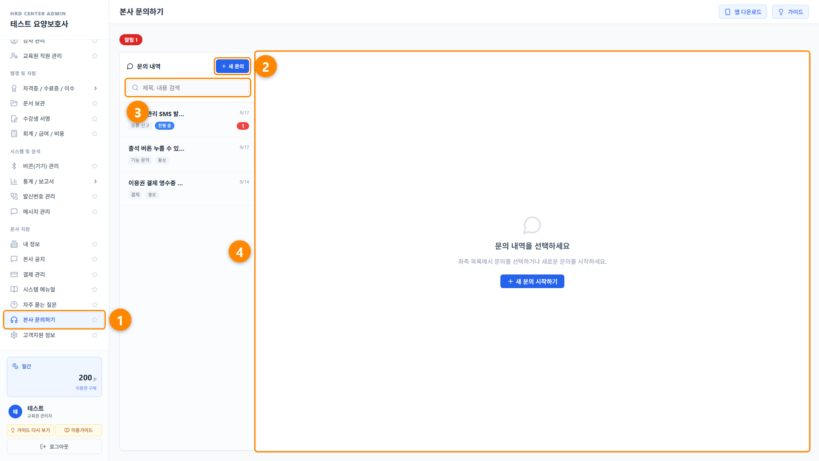Expand the 자격증 / 수료증 / 이수 submenu chevron

click(95, 88)
